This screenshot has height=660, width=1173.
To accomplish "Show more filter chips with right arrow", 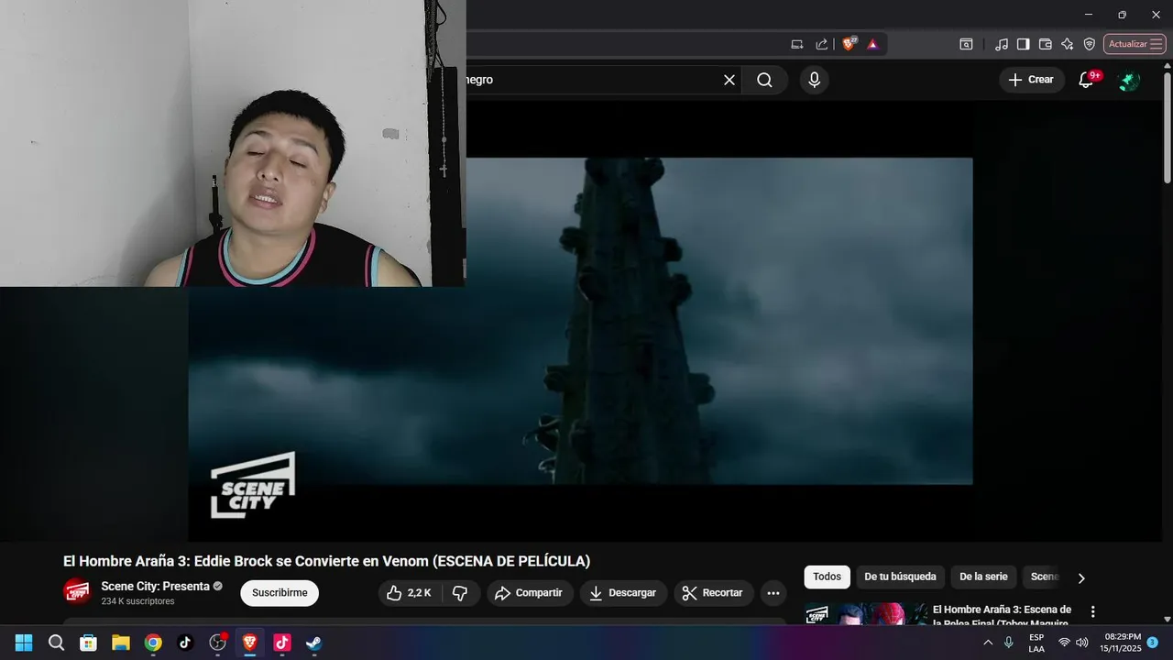I will pyautogui.click(x=1081, y=577).
